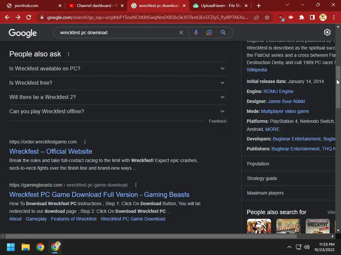The height and width of the screenshot is (255, 341).
Task: Clear the search box with X
Action: 181,33
